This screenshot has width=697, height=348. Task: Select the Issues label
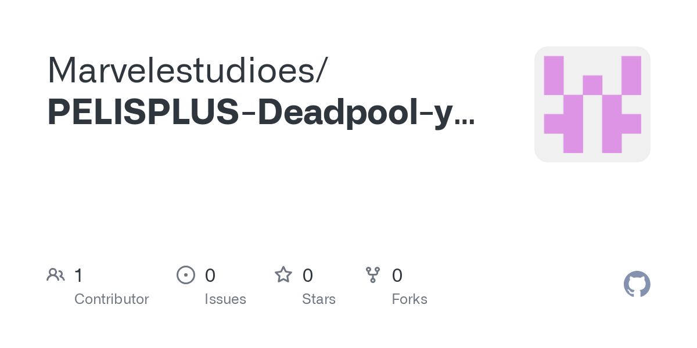pyautogui.click(x=225, y=299)
